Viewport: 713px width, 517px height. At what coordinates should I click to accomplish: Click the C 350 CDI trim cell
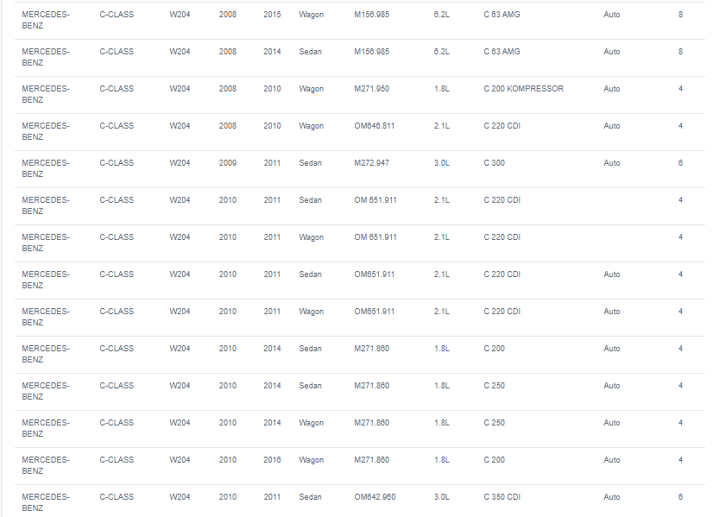pos(502,497)
